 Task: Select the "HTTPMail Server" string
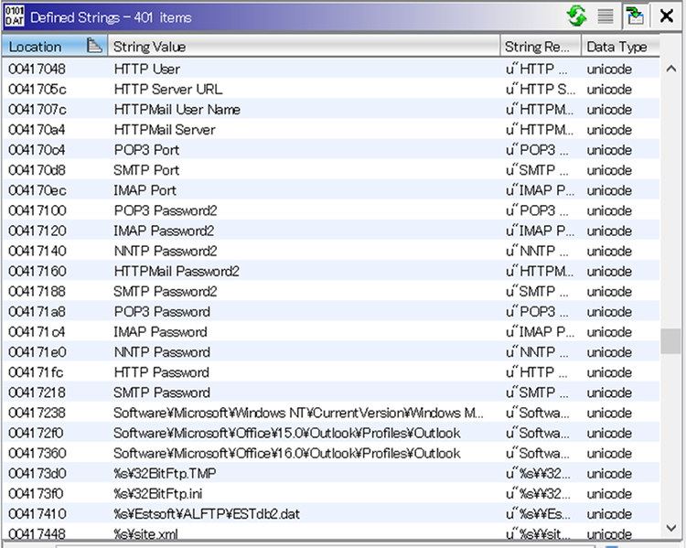point(165,130)
